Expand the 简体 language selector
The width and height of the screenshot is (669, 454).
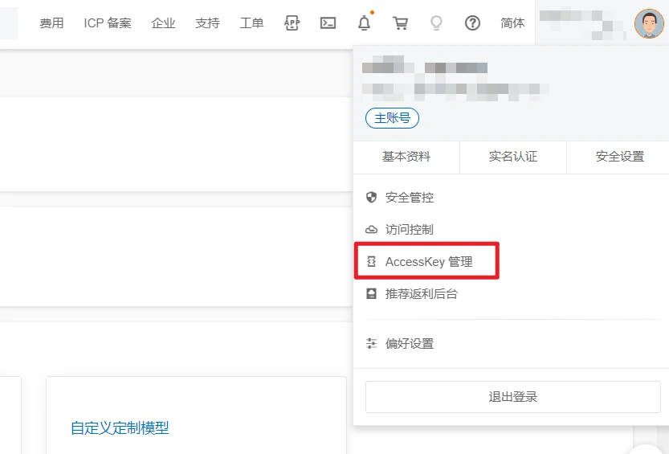512,23
